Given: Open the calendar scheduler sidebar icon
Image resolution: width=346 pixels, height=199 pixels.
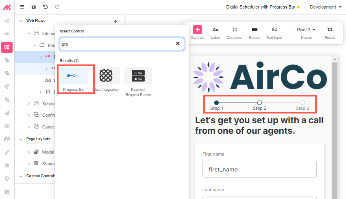Looking at the screenshot, I should (7, 165).
